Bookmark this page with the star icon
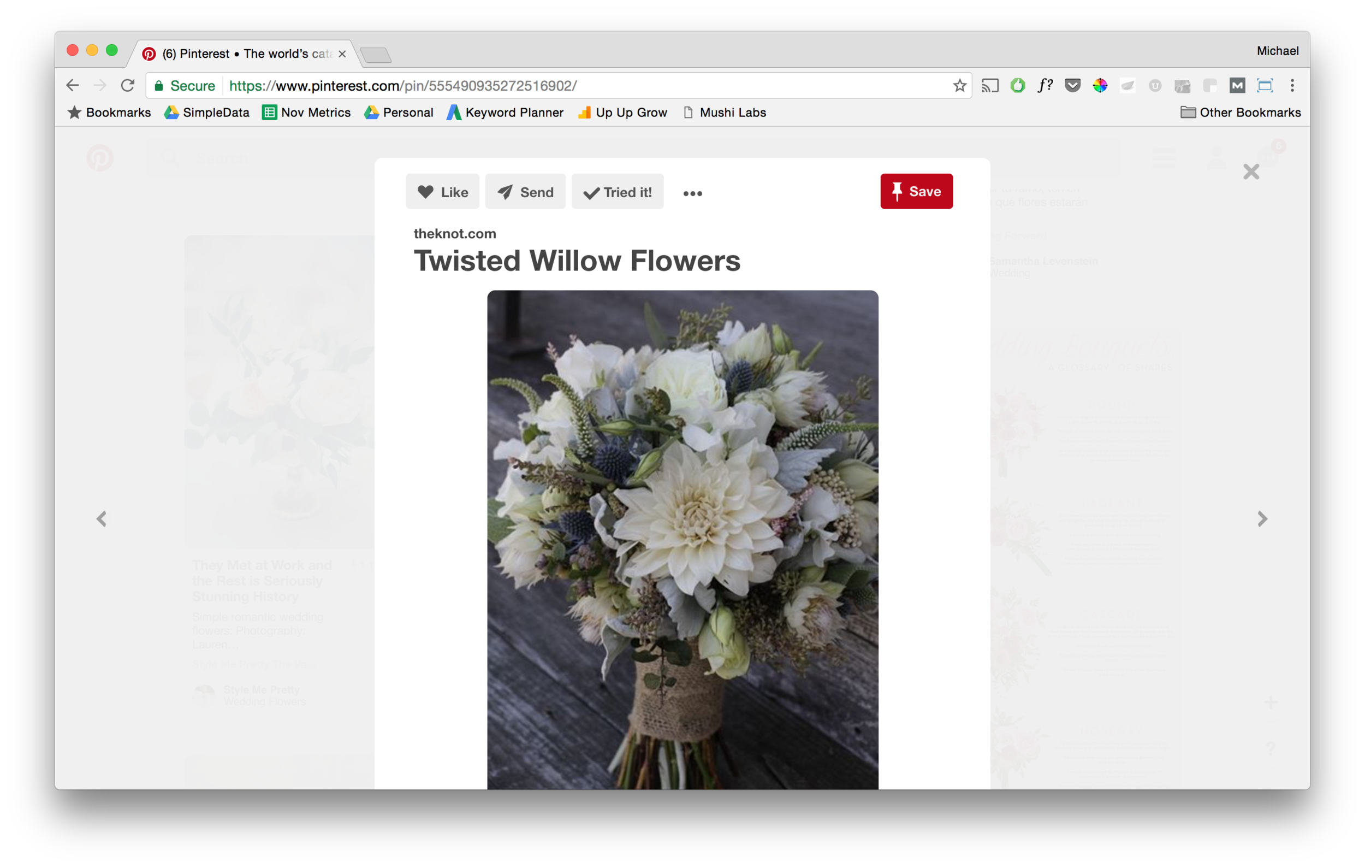1365x868 pixels. click(x=959, y=86)
